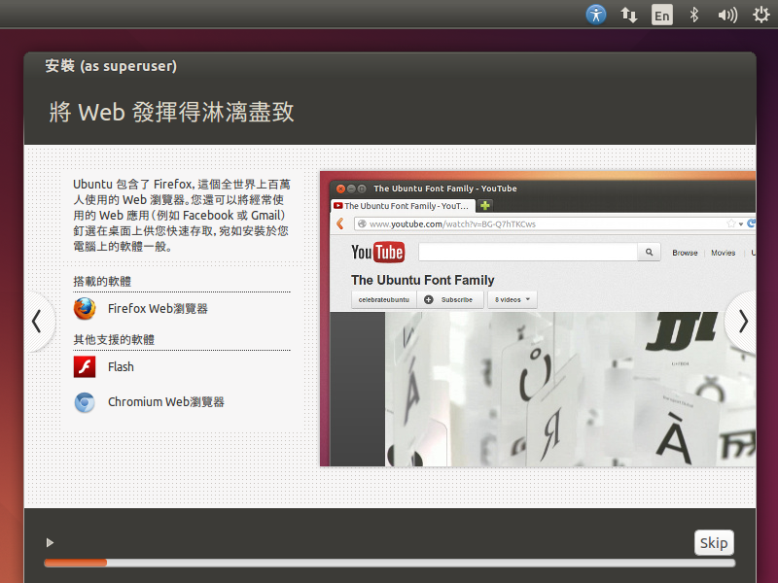
Task: Open the "8 videos" dropdown
Action: [x=513, y=299]
